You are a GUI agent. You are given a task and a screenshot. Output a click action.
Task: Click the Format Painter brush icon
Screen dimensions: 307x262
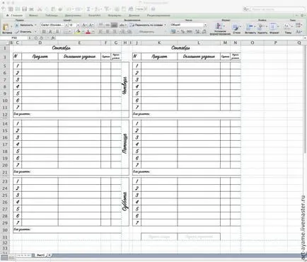[x=60, y=9]
